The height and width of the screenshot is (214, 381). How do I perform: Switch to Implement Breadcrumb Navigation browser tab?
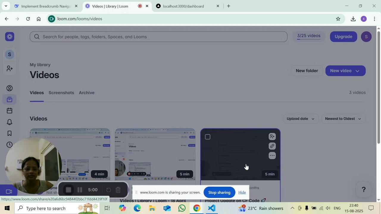46,6
